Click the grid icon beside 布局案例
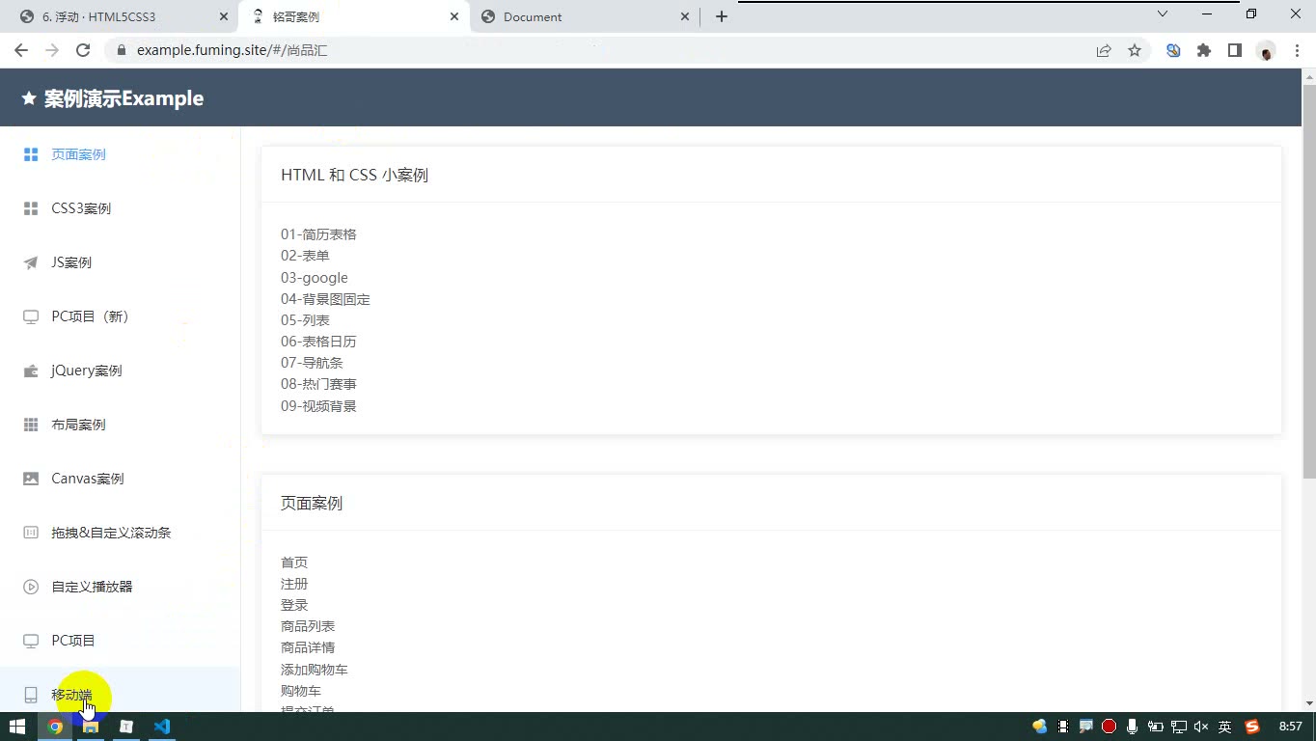 click(31, 425)
